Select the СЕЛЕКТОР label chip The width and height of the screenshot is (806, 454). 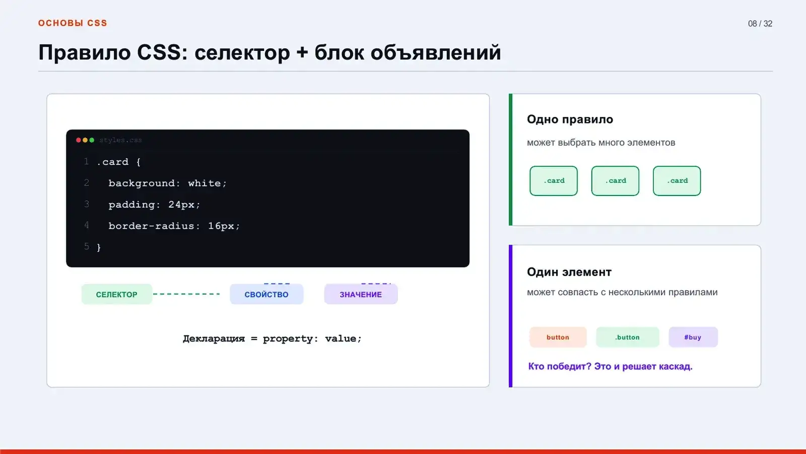pyautogui.click(x=117, y=294)
